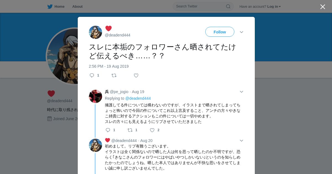Like the reply from @pe_jogio

click(152, 130)
